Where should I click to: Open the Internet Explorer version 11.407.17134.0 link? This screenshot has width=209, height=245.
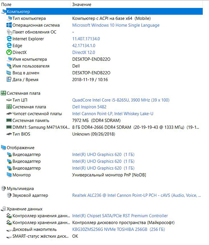coord(86,39)
